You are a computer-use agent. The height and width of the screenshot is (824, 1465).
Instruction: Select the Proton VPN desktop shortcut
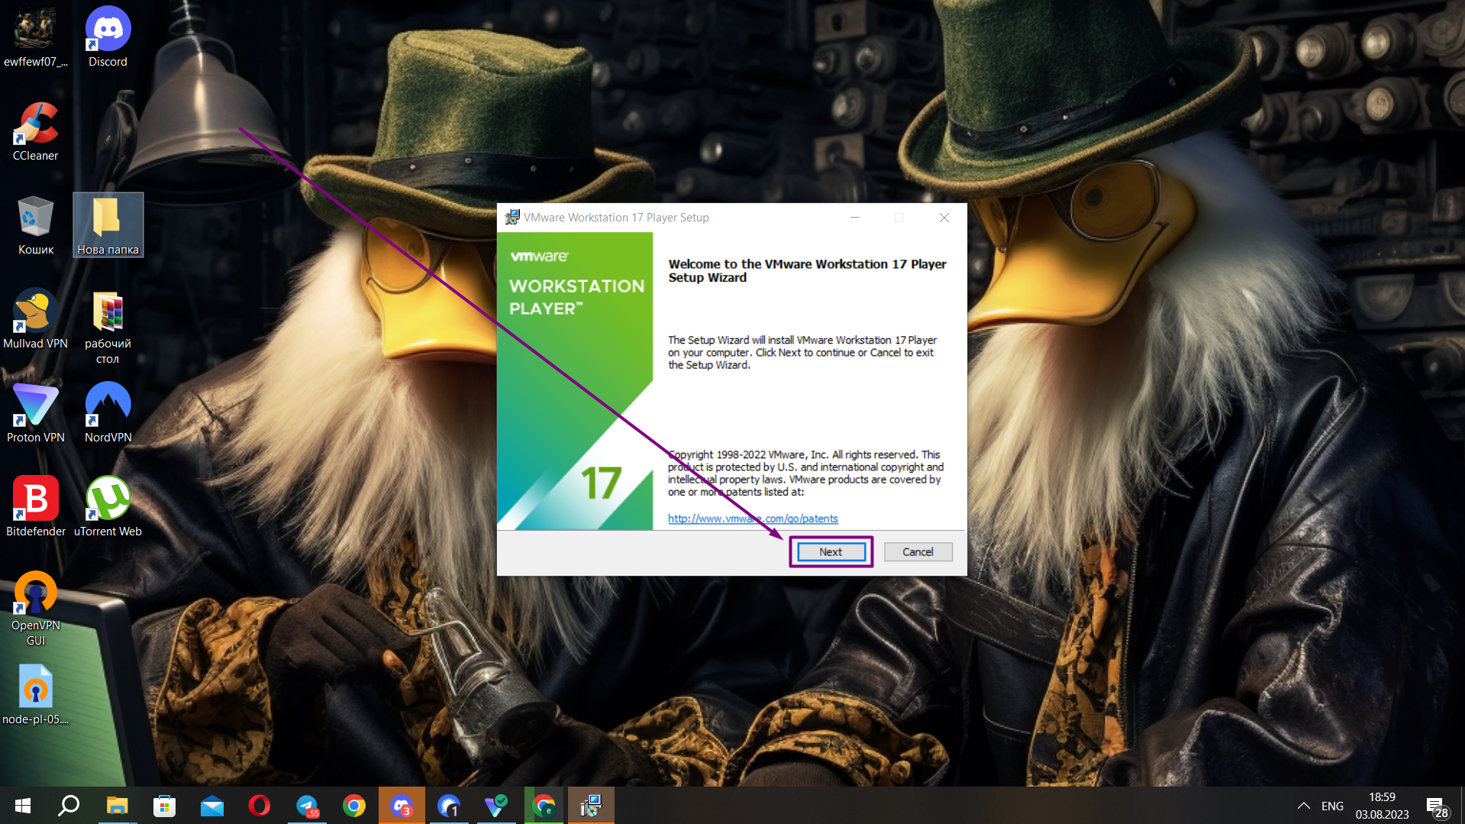[x=36, y=413]
